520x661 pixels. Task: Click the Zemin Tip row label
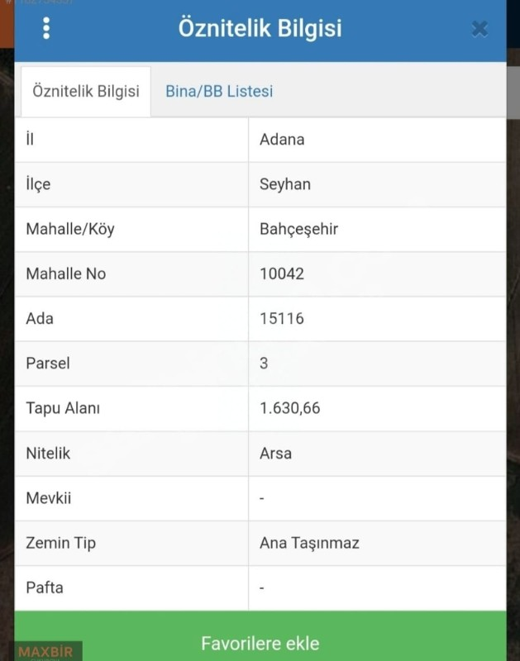(x=61, y=543)
